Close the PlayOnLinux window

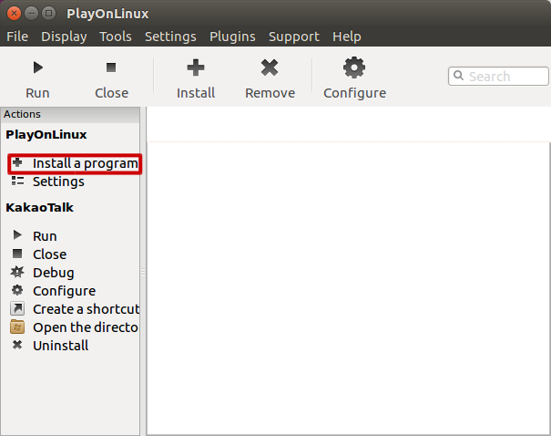(14, 14)
